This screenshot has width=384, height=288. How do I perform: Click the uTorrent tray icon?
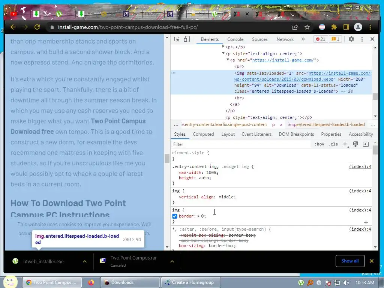301,283
